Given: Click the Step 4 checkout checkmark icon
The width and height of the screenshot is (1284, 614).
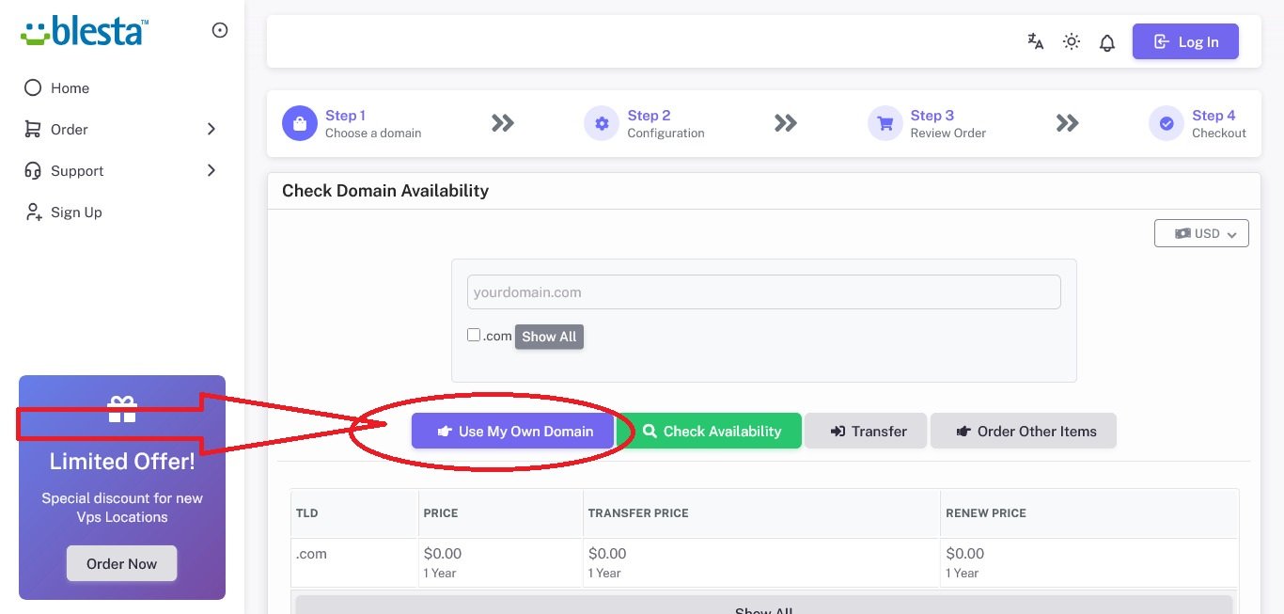Looking at the screenshot, I should [x=1167, y=123].
